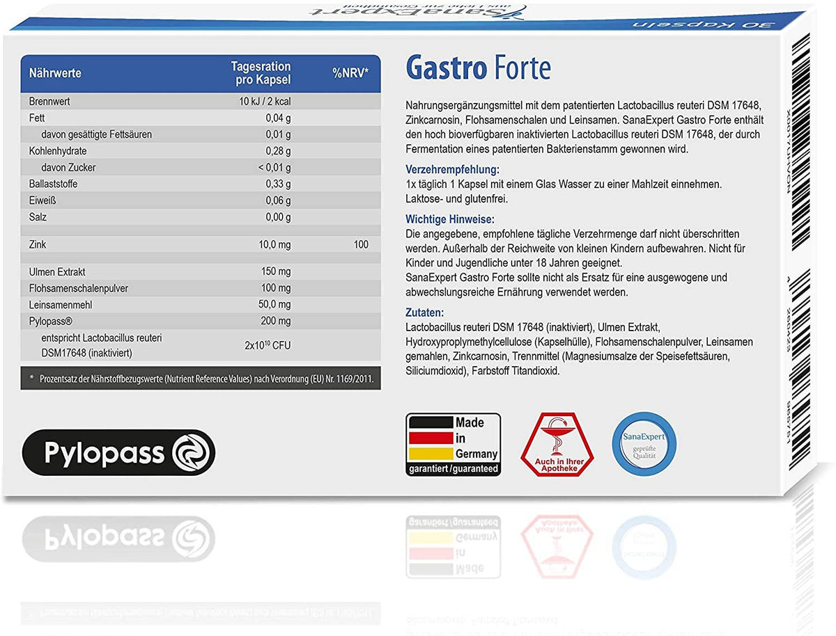Click the red 'Auch in Ihrer Apotheke' emblem
The image size is (836, 636).
pos(557,445)
